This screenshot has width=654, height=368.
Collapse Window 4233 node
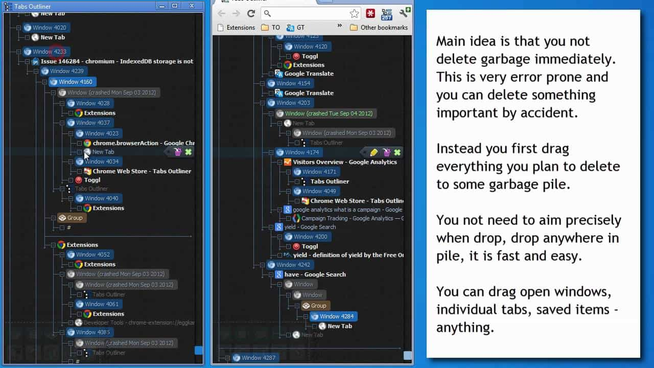tap(18, 52)
